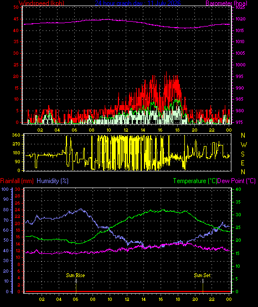The width and height of the screenshot is (258, 307).
Task: Click the Barometer (hpa) axis title
Action: pos(226,3)
